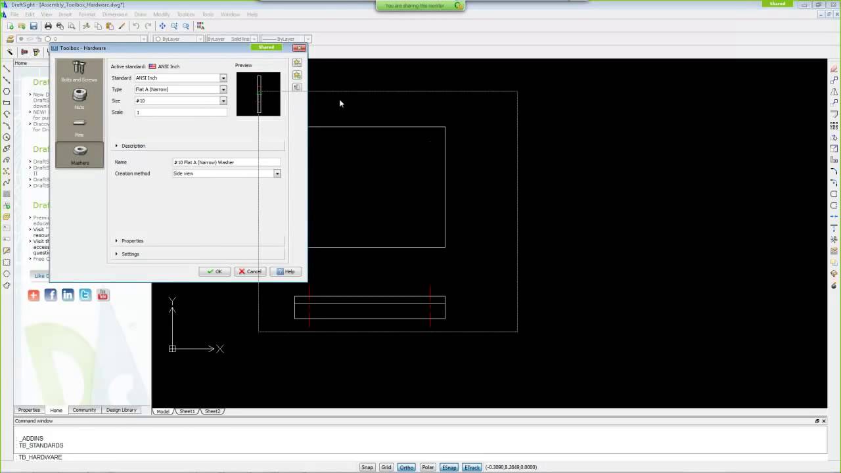Toggle Ortho mode off

(x=407, y=467)
